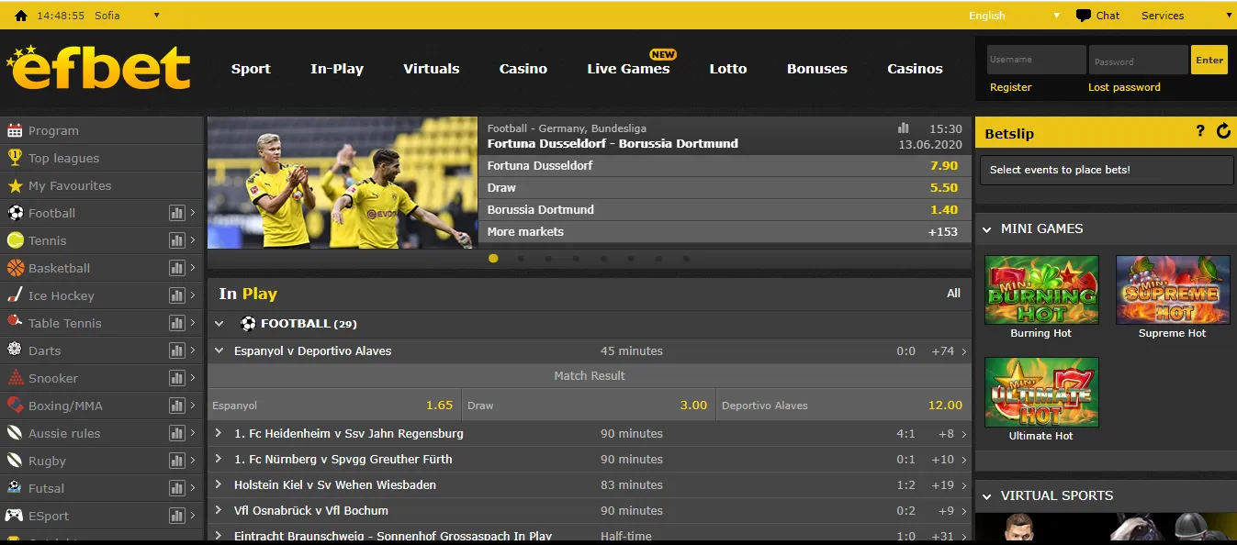1237x545 pixels.
Task: Click the efbet logo
Action: tap(98, 68)
